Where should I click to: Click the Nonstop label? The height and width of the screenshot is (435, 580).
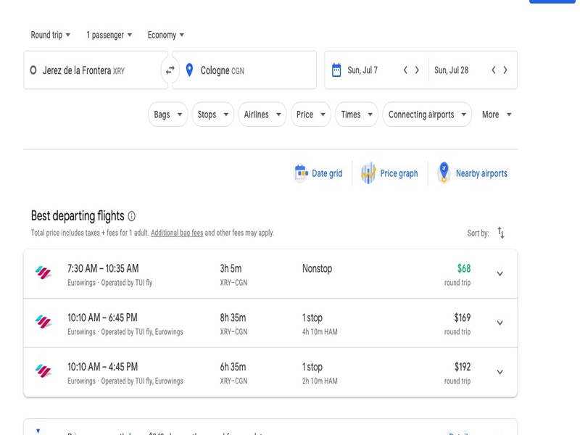[317, 268]
